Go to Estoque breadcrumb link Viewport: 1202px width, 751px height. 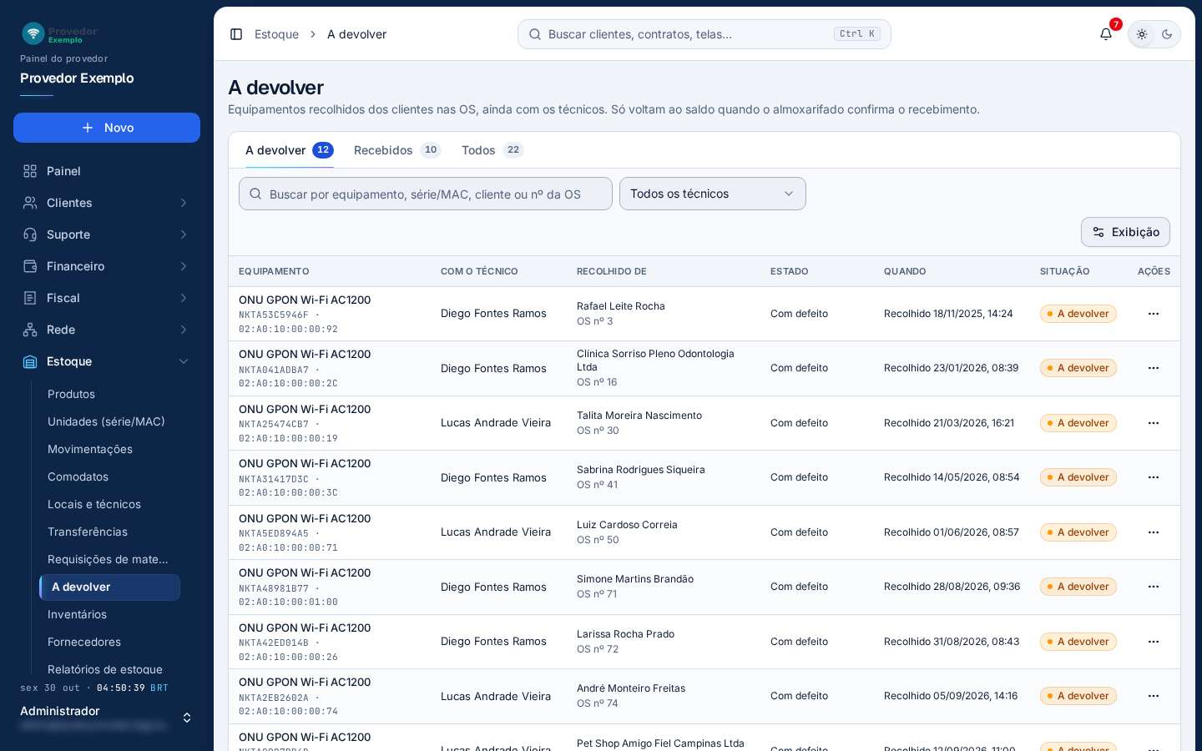(276, 34)
